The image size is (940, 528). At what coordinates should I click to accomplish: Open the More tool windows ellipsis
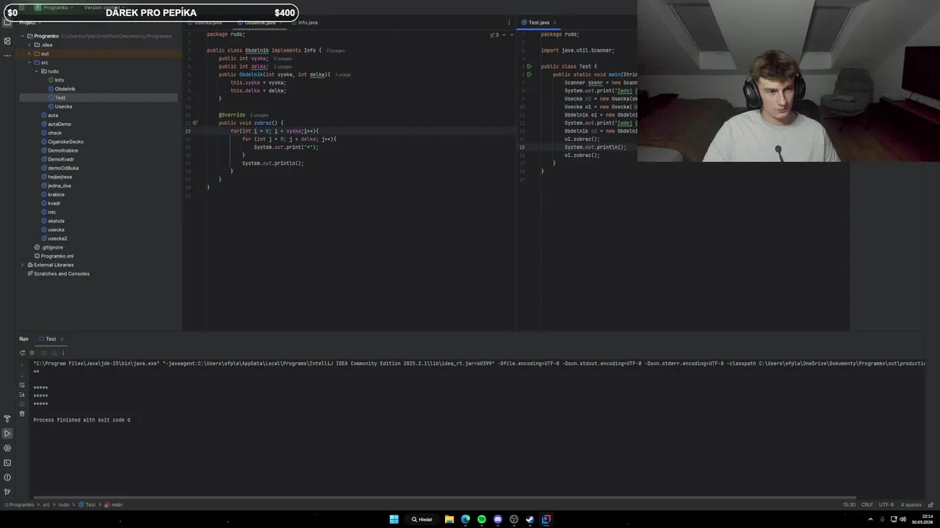[7, 56]
